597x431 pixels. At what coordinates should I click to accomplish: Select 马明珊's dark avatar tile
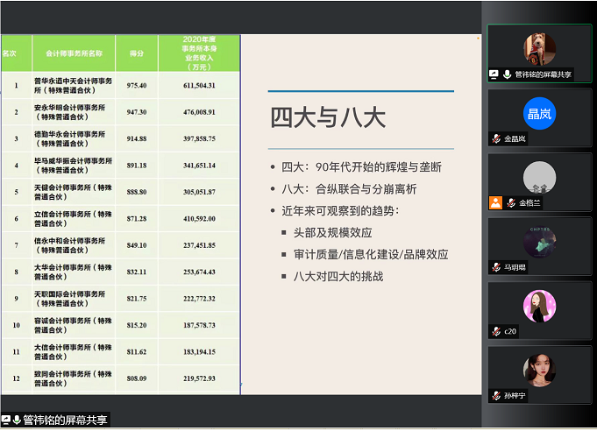[539, 242]
